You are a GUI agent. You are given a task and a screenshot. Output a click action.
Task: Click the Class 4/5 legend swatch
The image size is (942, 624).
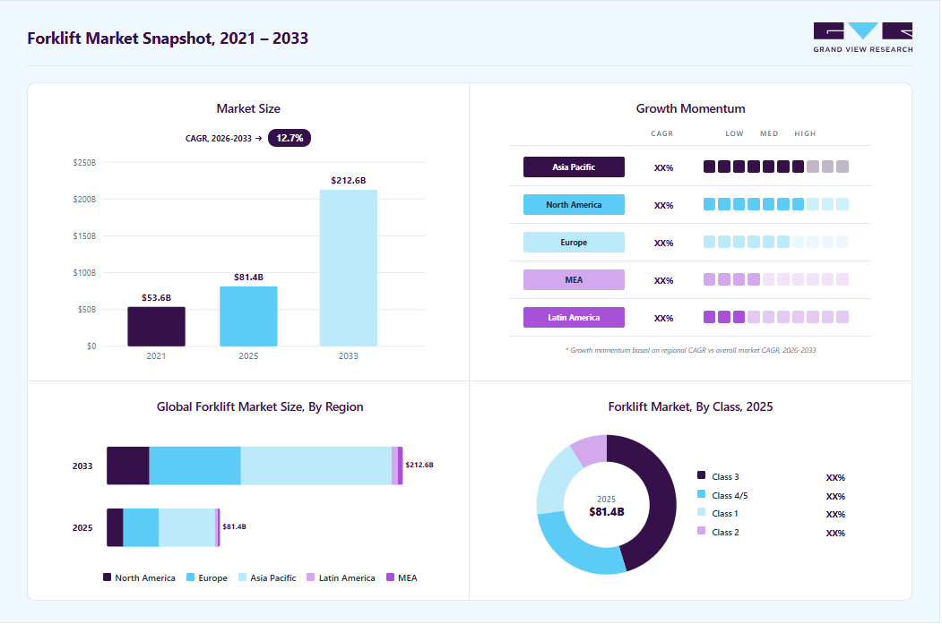(x=701, y=494)
